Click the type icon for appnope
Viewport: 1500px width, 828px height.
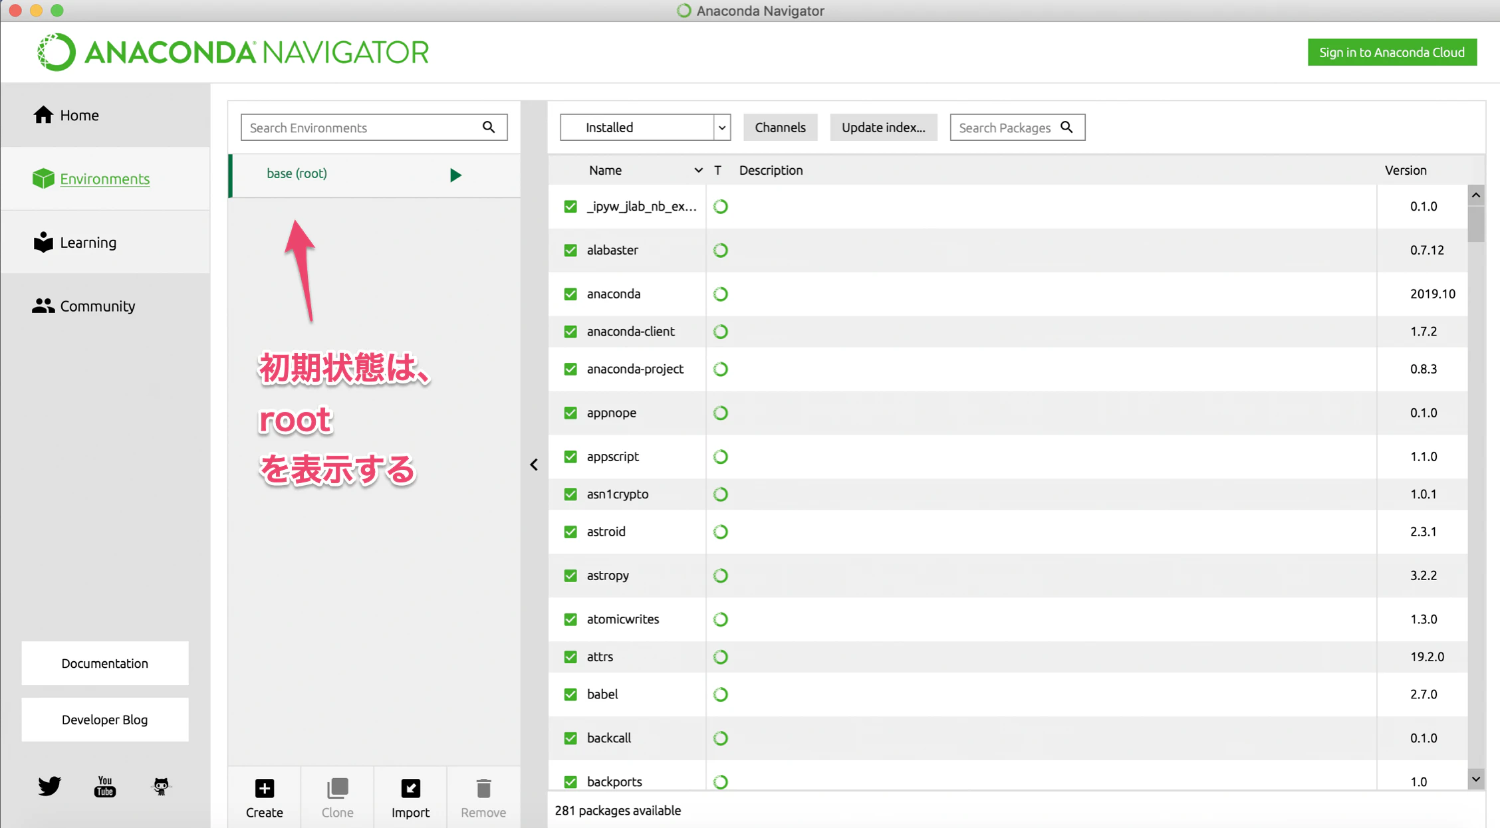721,413
